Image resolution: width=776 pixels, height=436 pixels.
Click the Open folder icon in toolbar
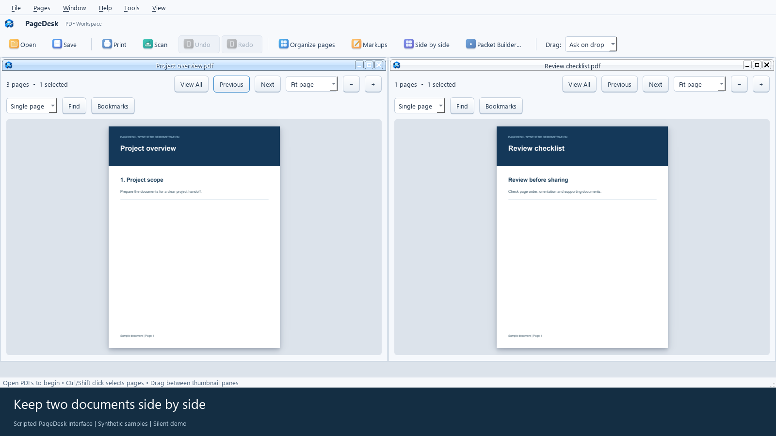pyautogui.click(x=14, y=44)
